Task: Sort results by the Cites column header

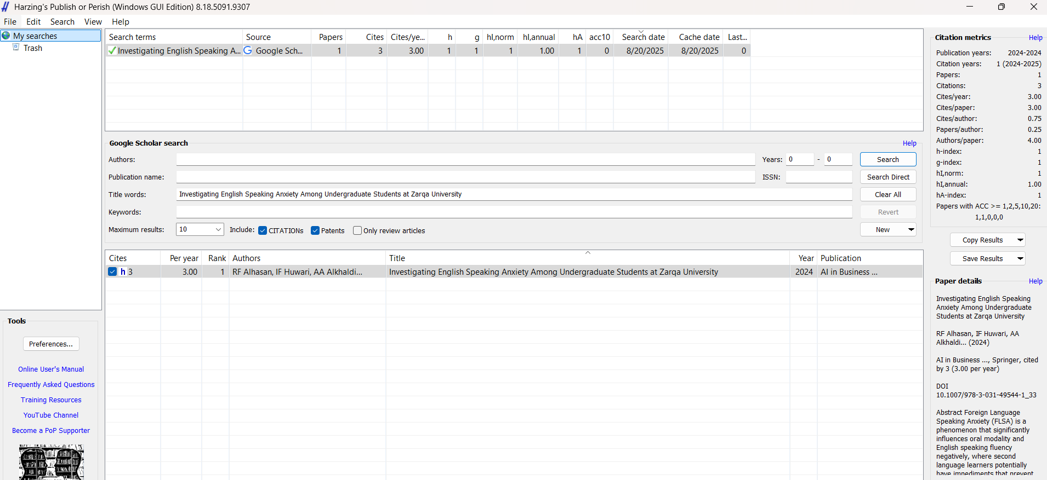Action: 133,258
